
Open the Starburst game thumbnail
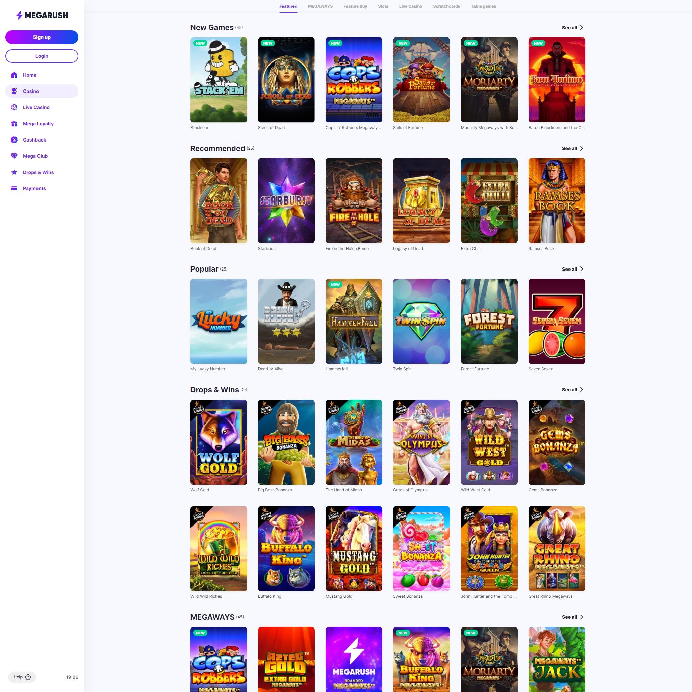286,200
